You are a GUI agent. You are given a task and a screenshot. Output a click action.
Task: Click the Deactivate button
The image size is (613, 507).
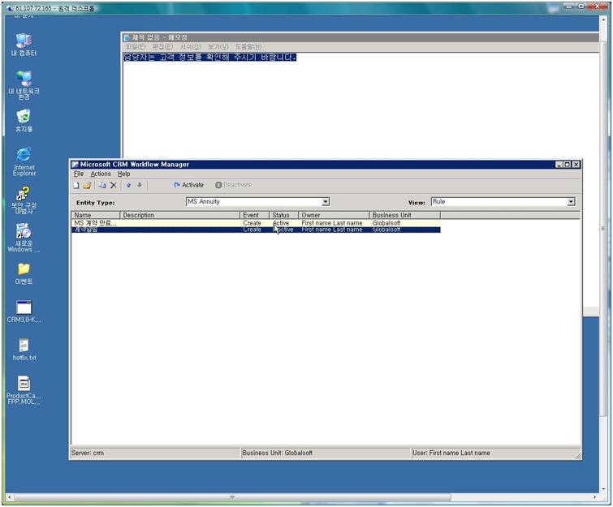[x=233, y=185]
